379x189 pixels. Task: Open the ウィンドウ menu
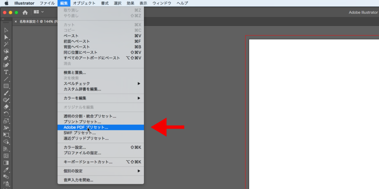coord(162,3)
